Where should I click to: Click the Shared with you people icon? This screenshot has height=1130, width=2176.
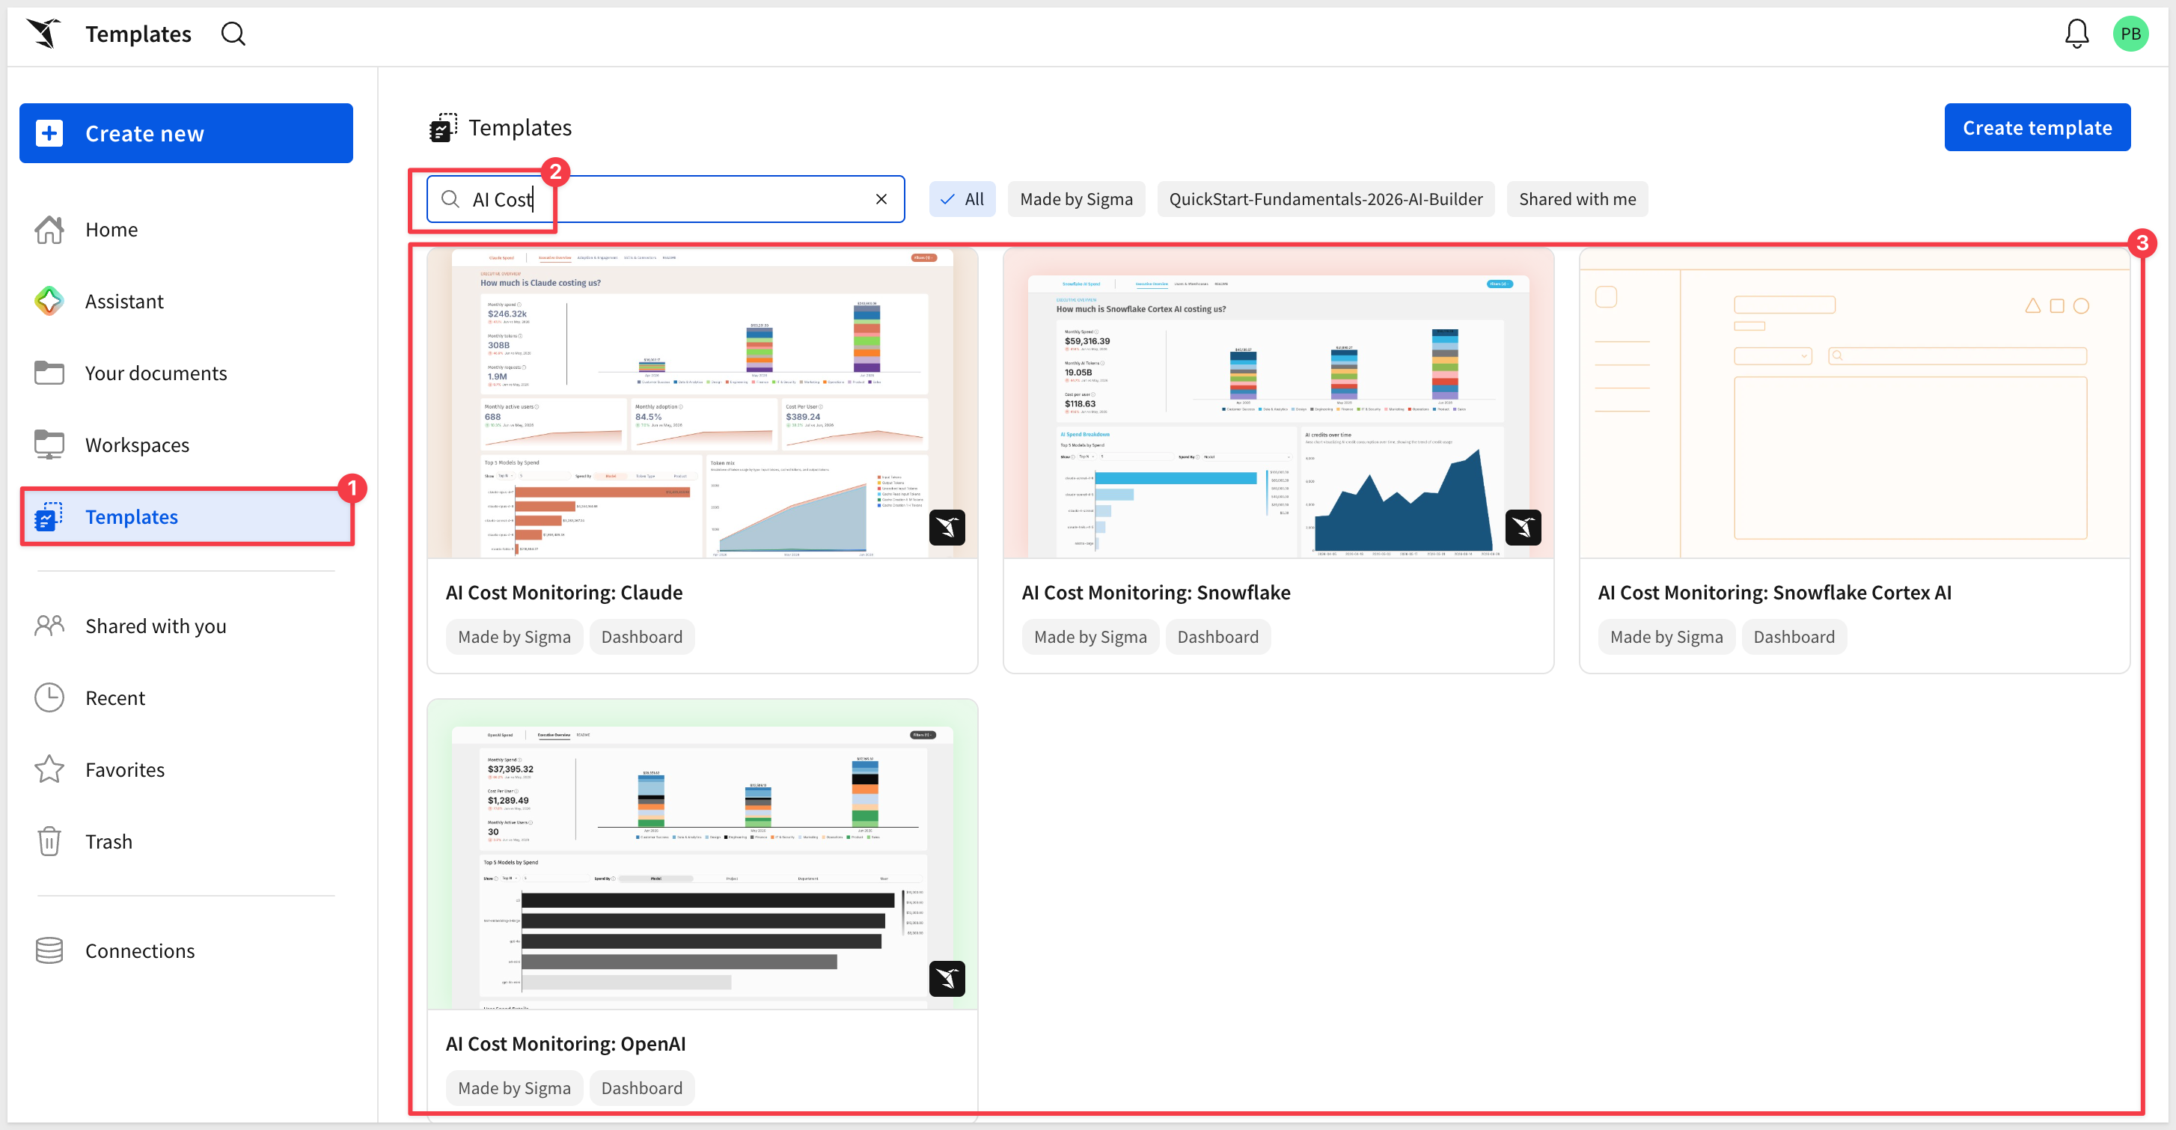click(49, 626)
